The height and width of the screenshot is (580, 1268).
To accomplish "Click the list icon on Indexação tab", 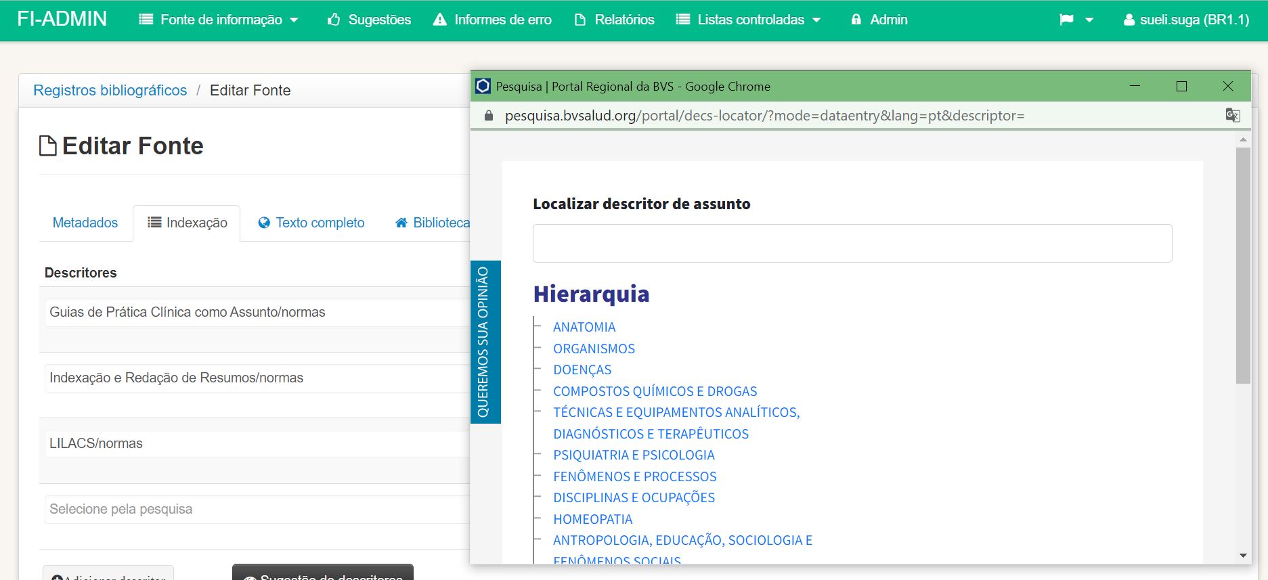I will coord(154,222).
